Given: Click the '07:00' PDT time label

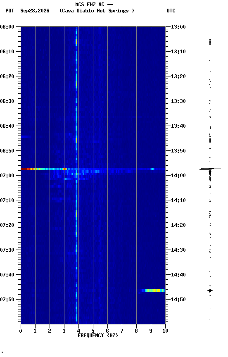Looking at the screenshot, I should pos(7,176).
